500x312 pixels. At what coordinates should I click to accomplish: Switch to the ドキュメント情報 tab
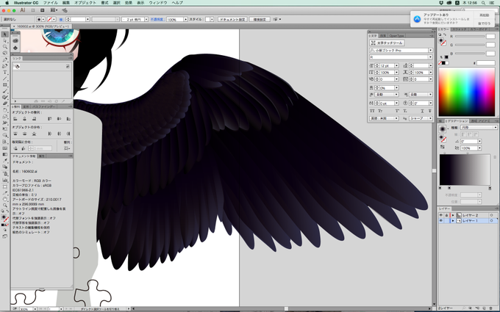pos(24,156)
